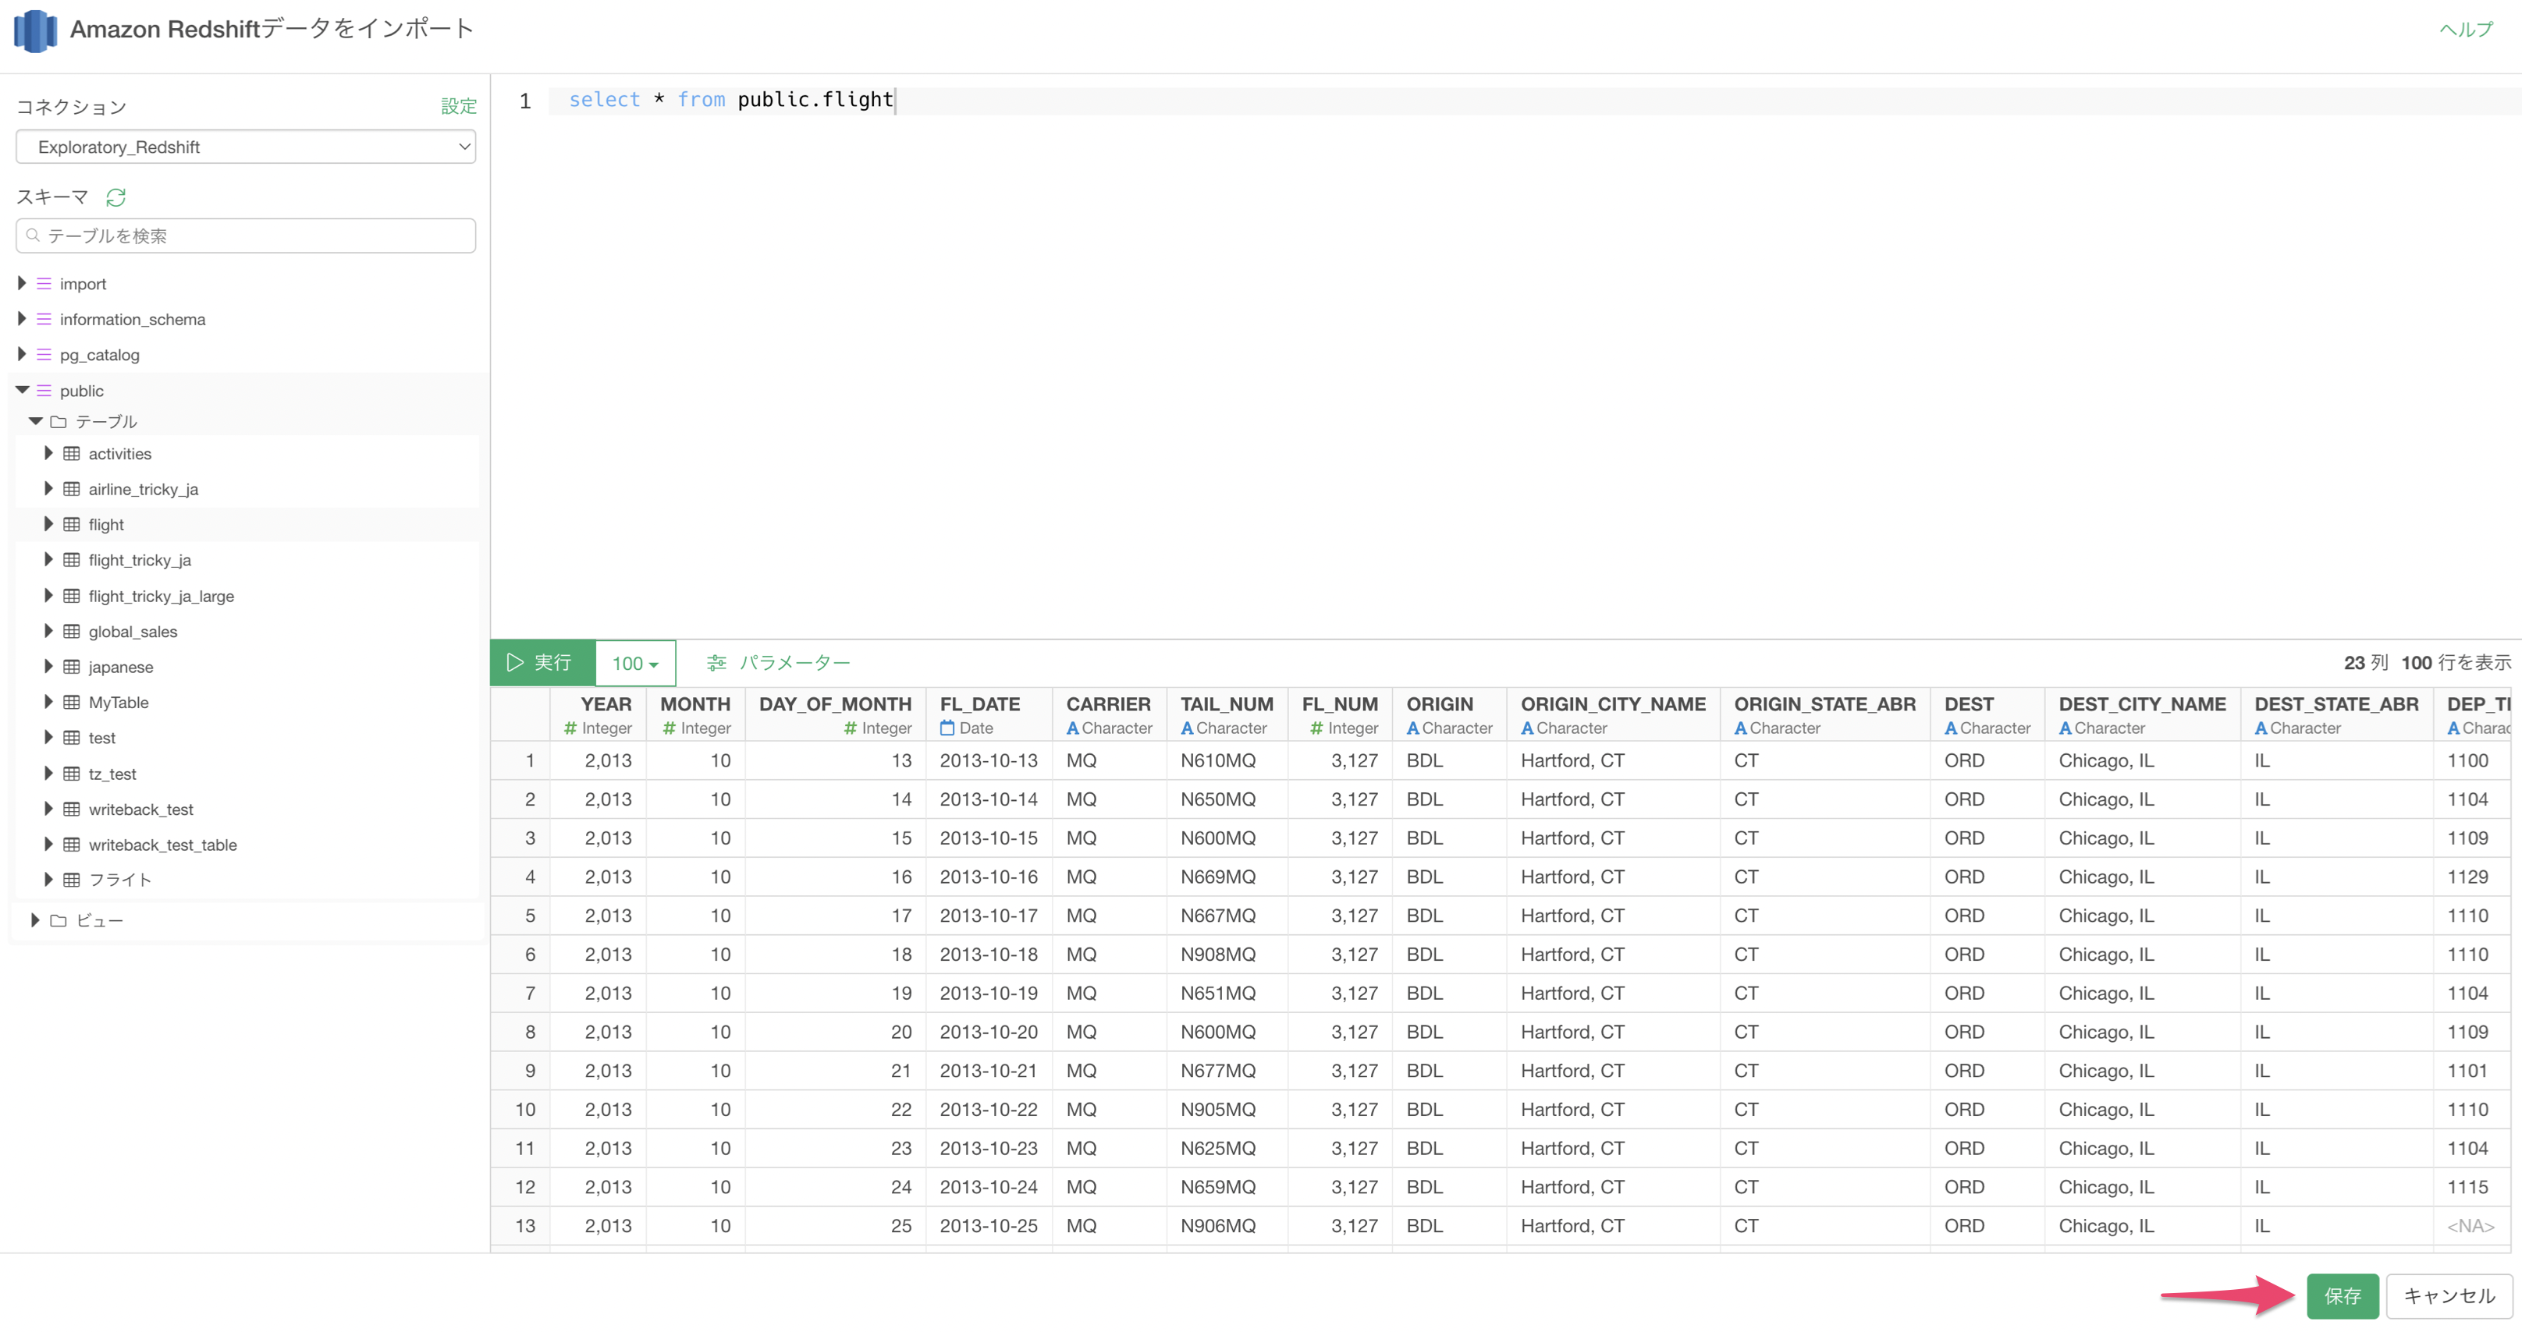Expand the flight table columns
The image size is (2522, 1332).
[48, 525]
